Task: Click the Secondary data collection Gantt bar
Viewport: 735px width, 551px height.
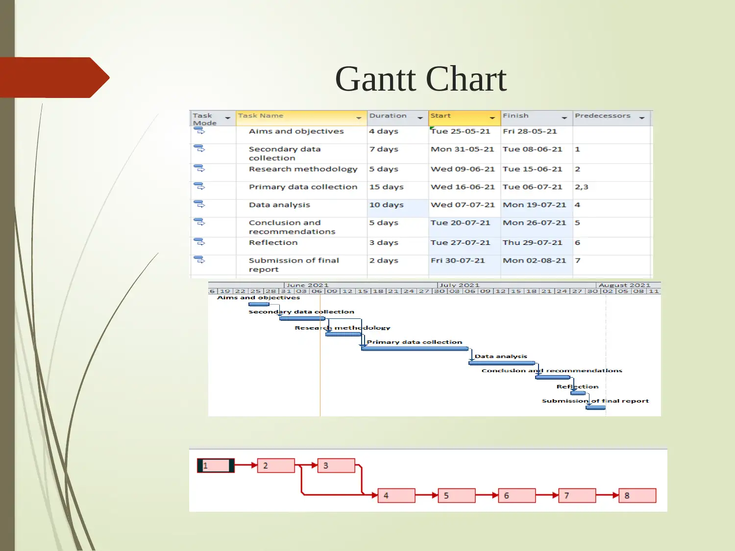Action: [302, 318]
